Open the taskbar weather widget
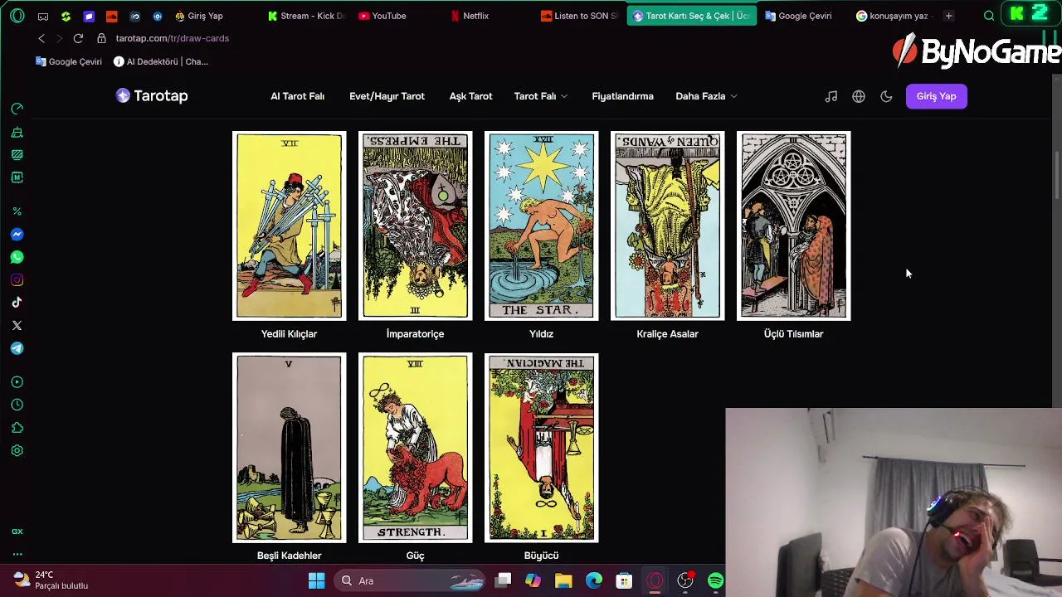 (x=51, y=580)
